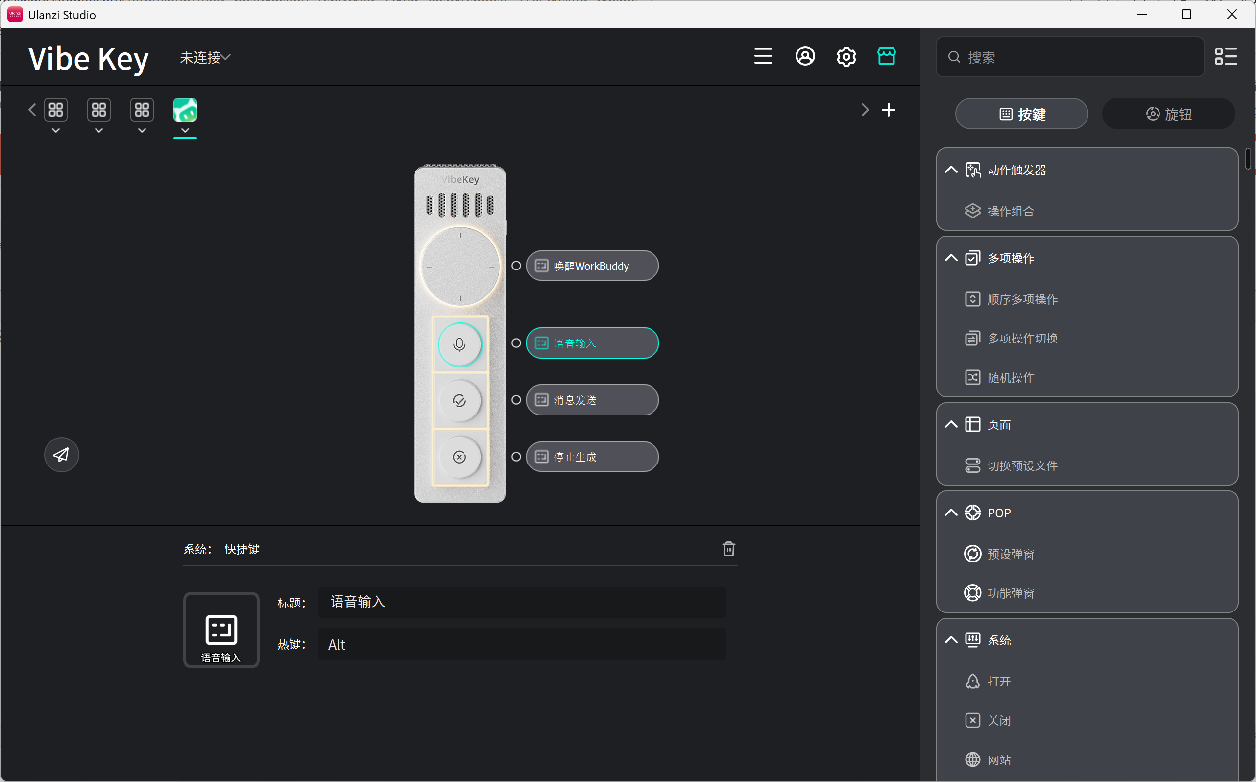Click the paper plane feedback button

[x=61, y=455]
